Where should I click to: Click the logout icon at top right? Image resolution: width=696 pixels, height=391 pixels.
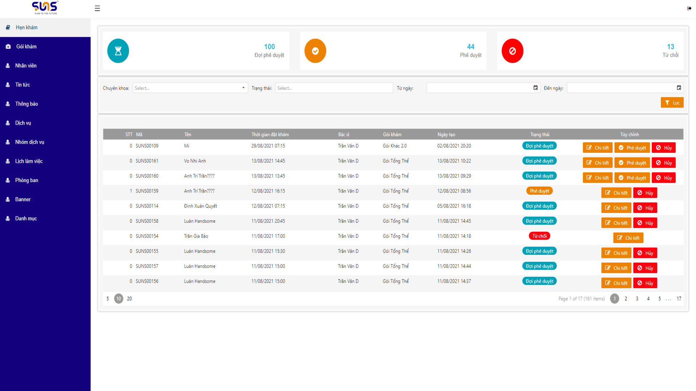click(689, 8)
